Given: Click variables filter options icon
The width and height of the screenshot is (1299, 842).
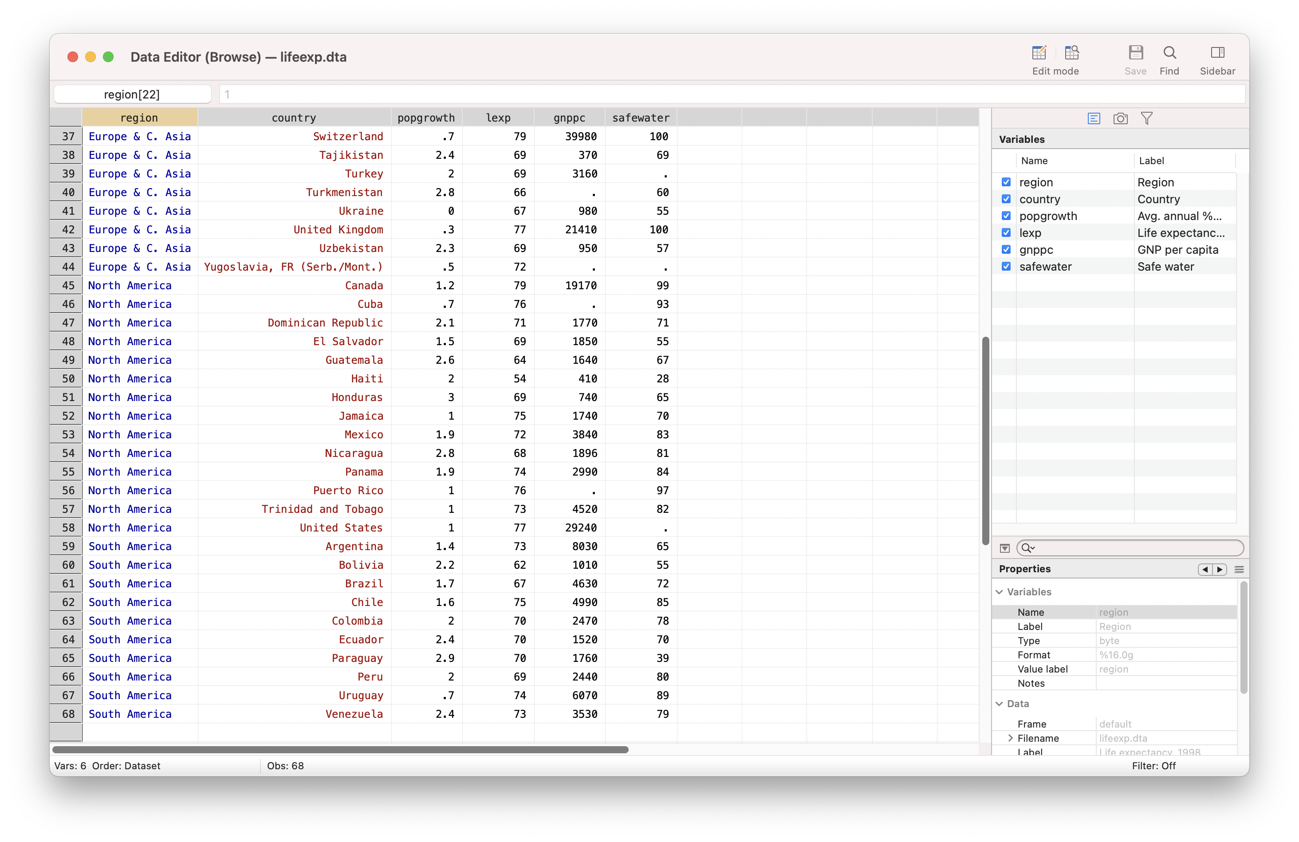Looking at the screenshot, I should pyautogui.click(x=1005, y=548).
